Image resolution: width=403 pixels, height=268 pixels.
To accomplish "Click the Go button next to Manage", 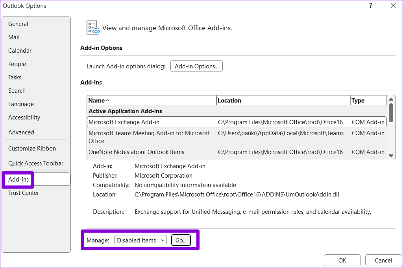I will click(x=181, y=240).
